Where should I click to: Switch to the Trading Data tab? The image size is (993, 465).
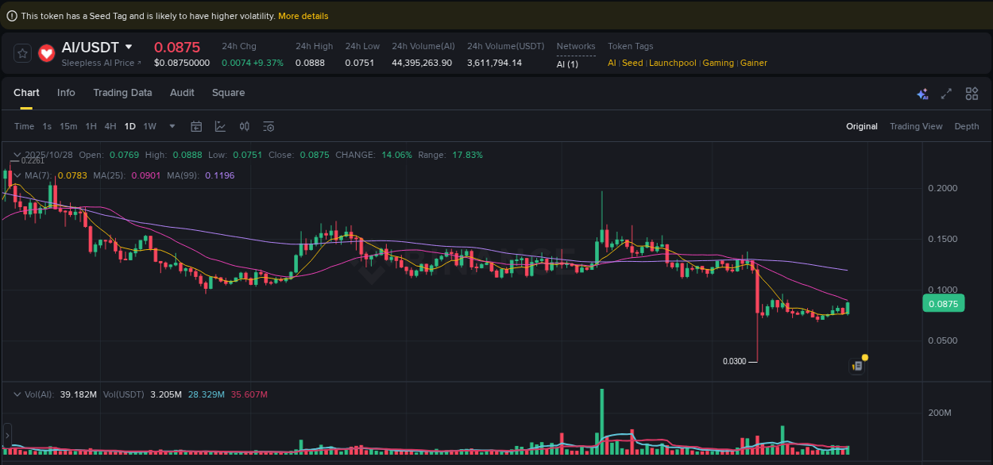pyautogui.click(x=122, y=93)
